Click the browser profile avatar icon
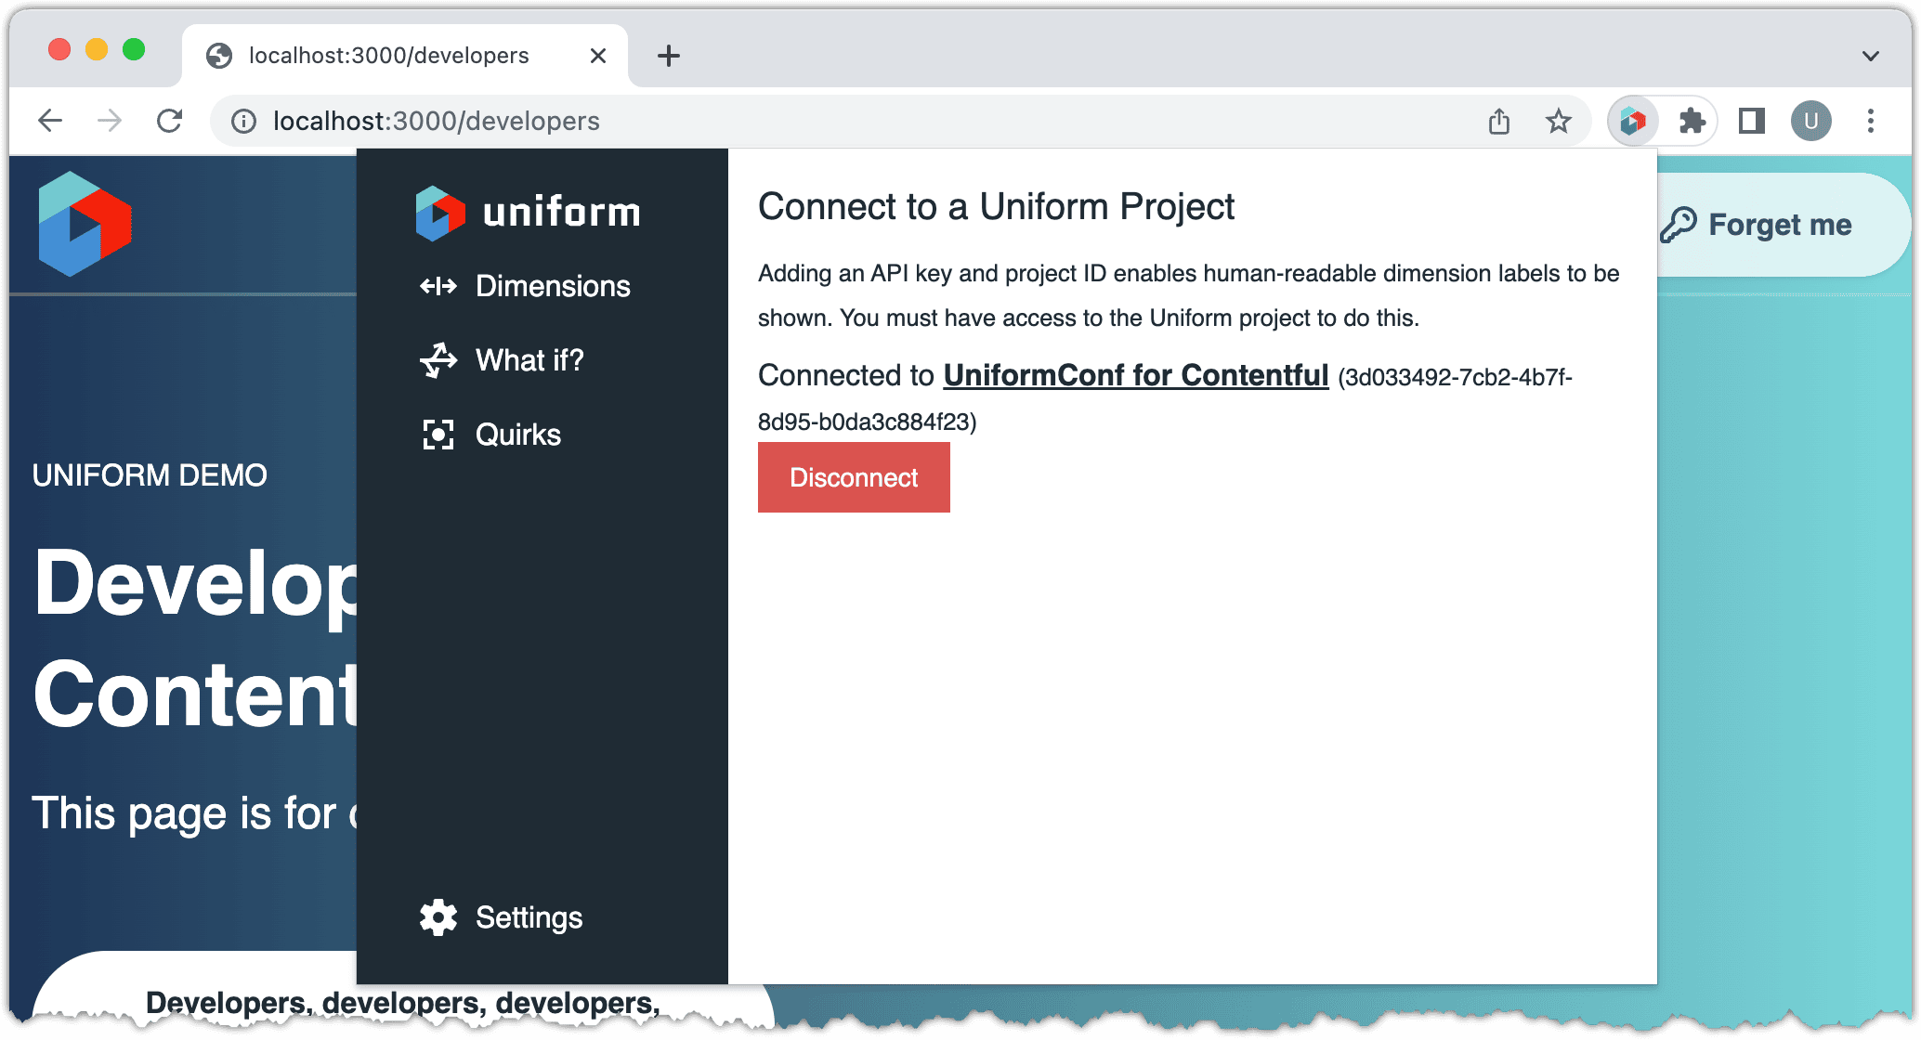The image size is (1921, 1040). coord(1810,121)
